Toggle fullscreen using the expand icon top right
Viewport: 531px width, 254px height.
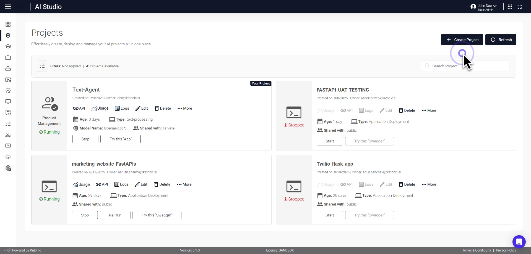tap(520, 6)
